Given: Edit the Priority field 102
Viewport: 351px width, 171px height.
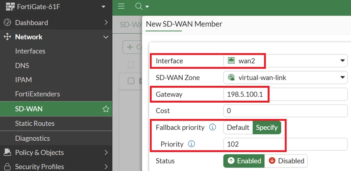Looking at the screenshot, I should tap(285, 144).
